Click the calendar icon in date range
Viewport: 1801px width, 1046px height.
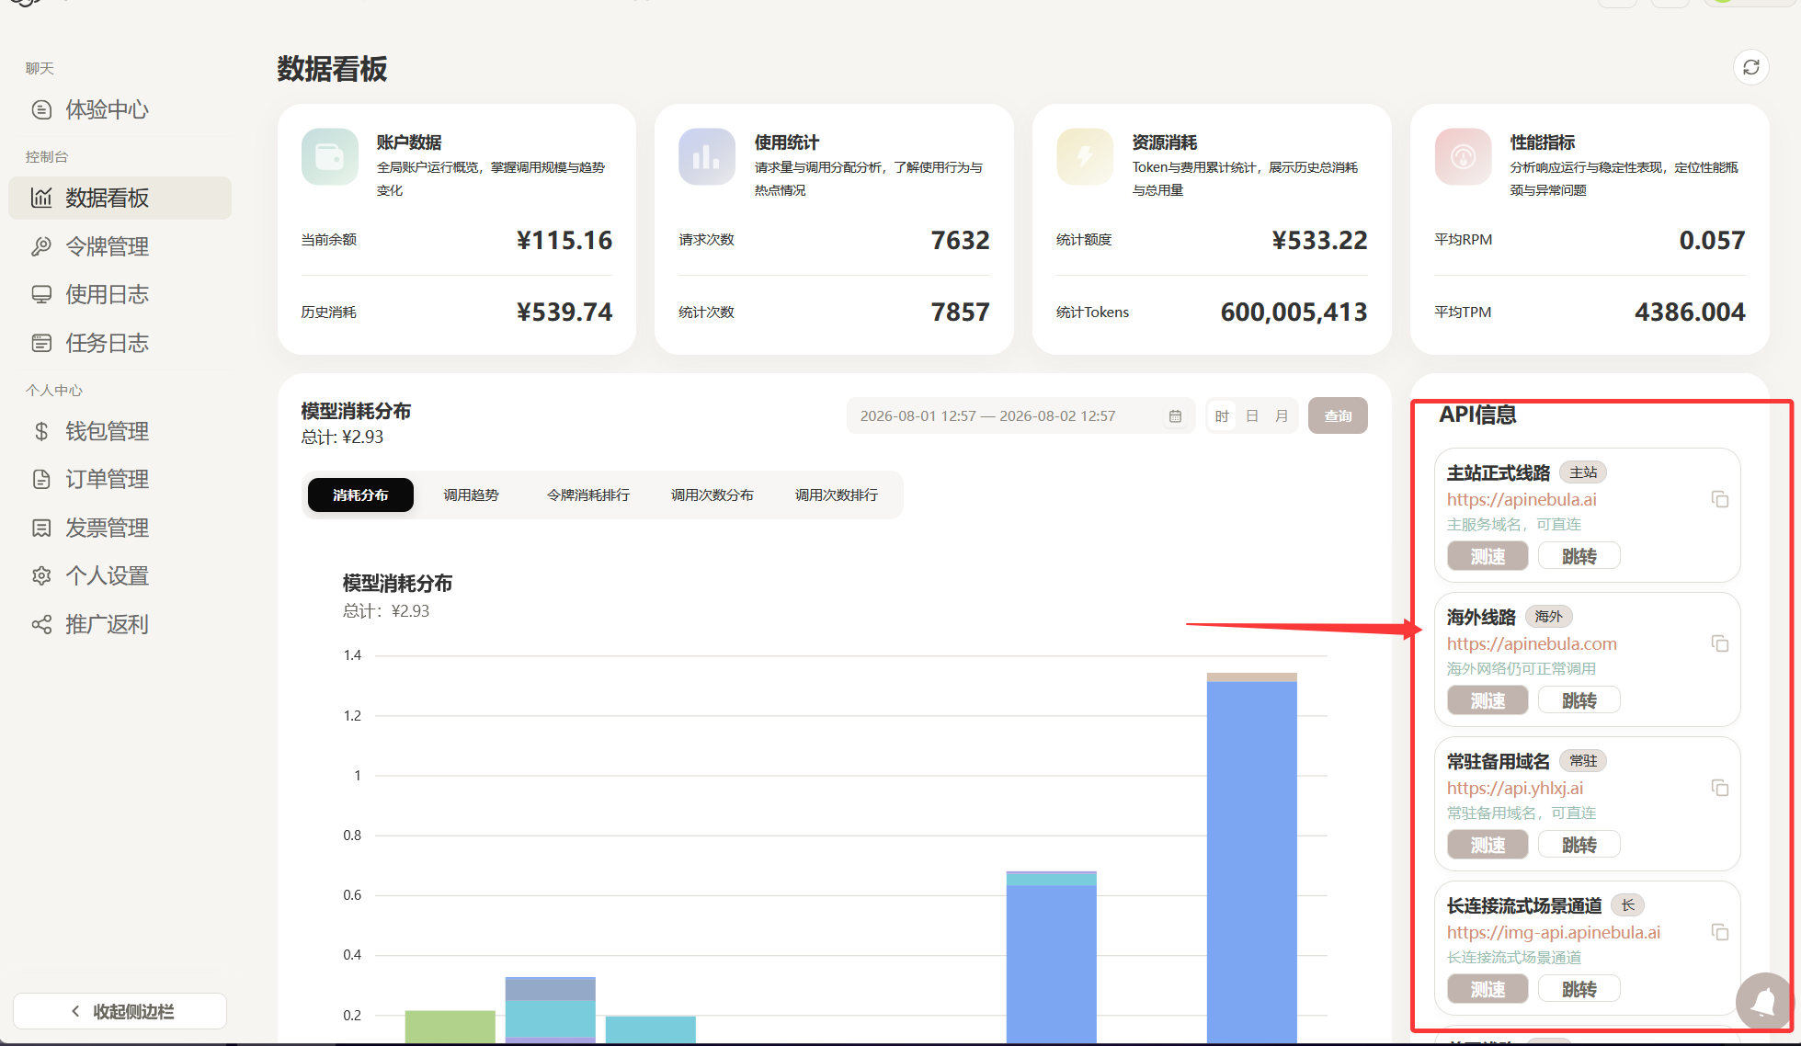pos(1175,416)
